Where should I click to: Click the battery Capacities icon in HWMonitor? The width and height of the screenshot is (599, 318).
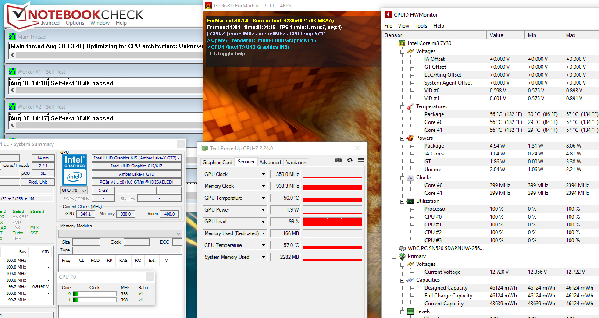(x=410, y=280)
